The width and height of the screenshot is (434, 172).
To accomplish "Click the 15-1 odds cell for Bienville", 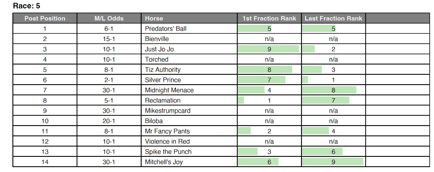I will (109, 39).
